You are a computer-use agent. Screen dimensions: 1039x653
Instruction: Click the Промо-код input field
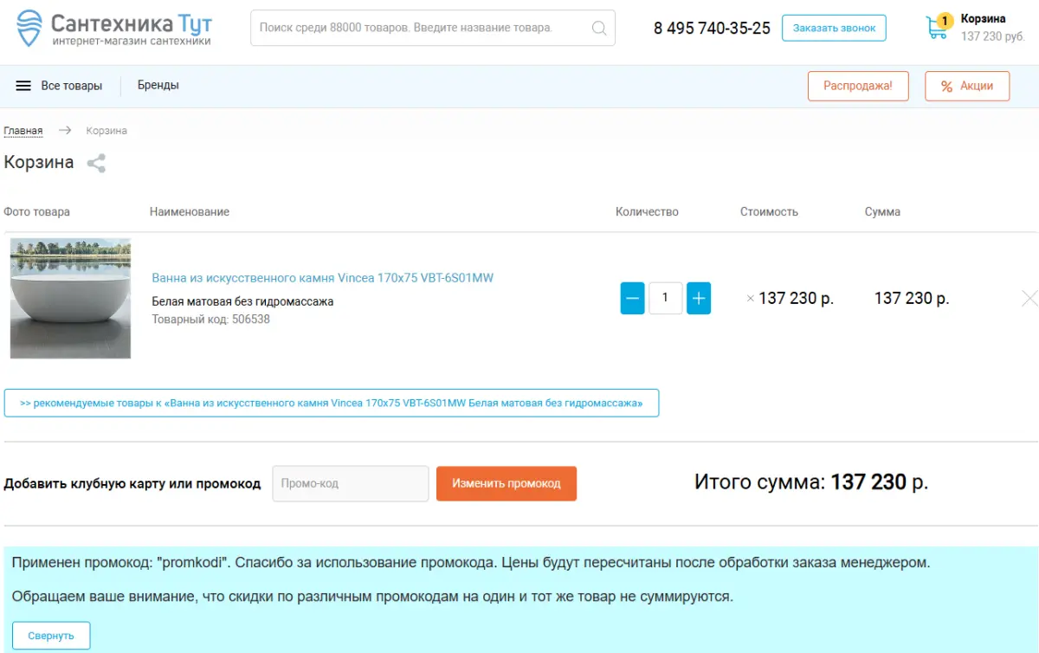click(x=351, y=483)
